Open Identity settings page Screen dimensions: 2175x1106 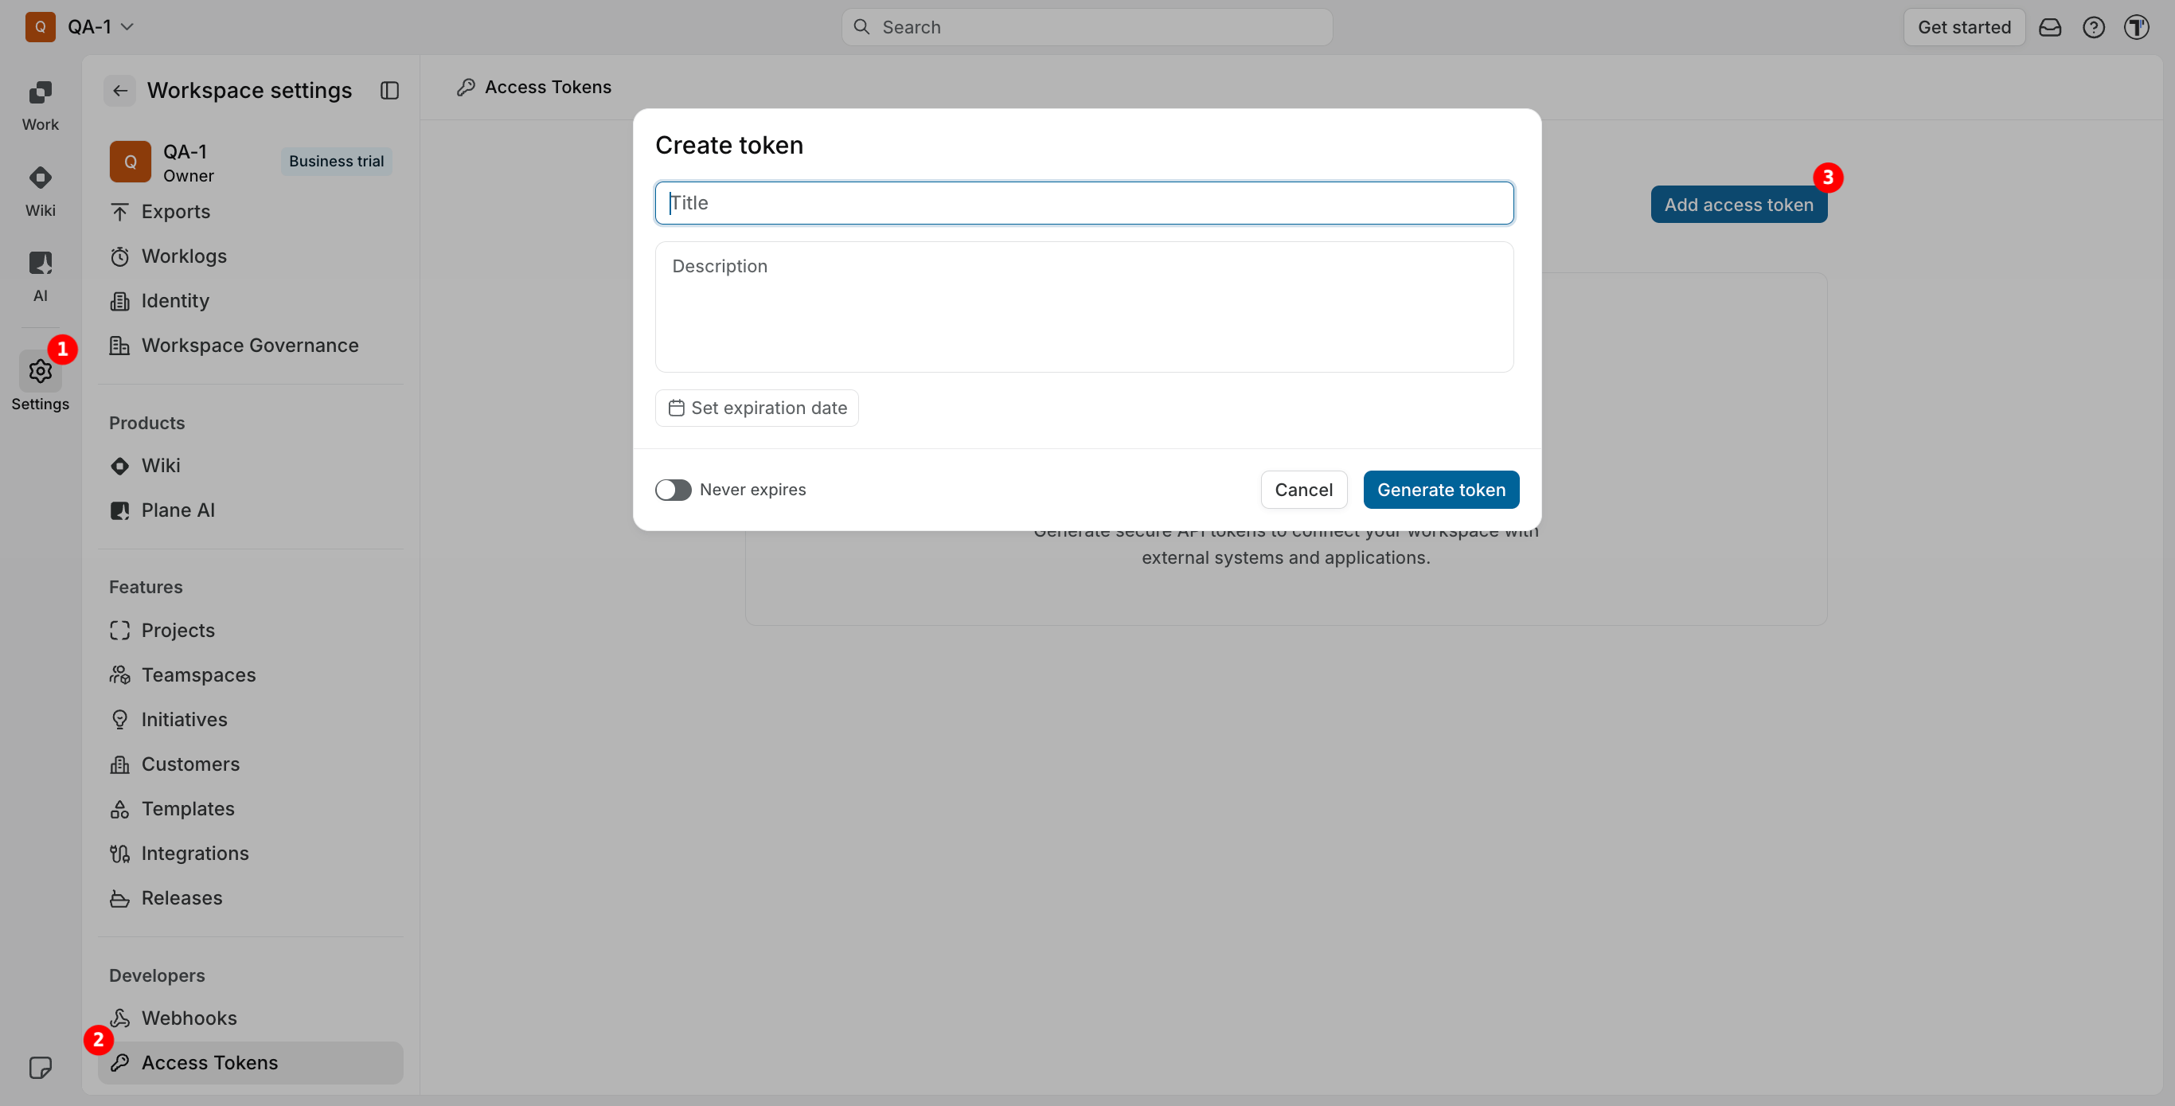tap(250, 302)
